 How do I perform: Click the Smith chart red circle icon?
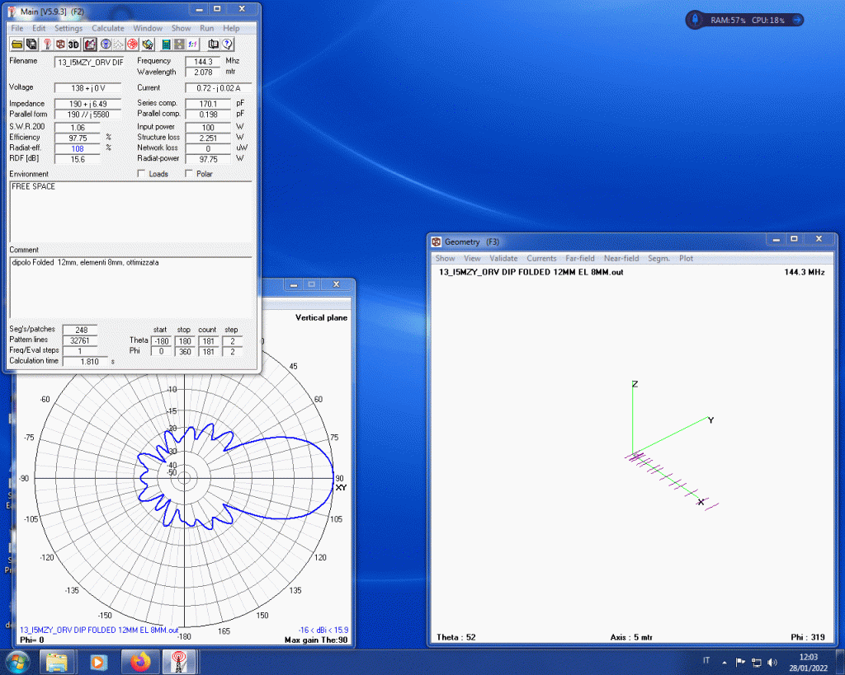130,45
